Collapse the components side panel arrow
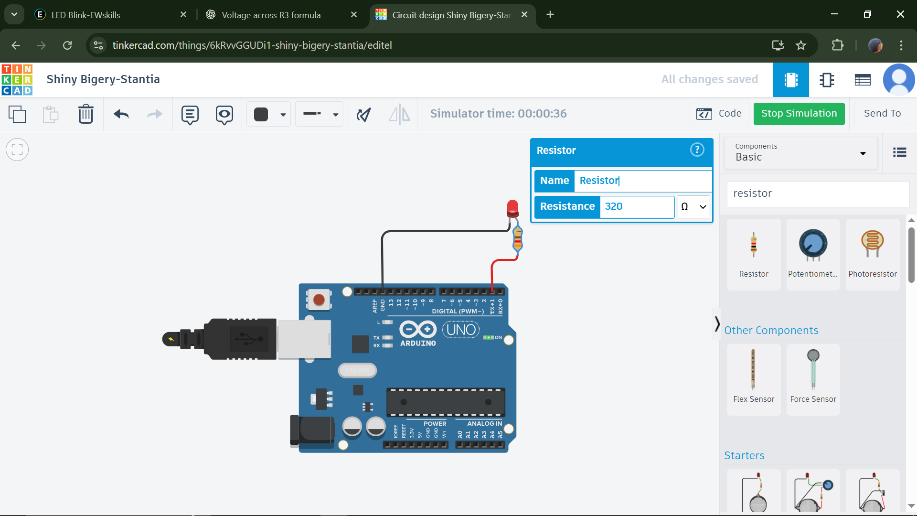The height and width of the screenshot is (516, 917). (717, 324)
